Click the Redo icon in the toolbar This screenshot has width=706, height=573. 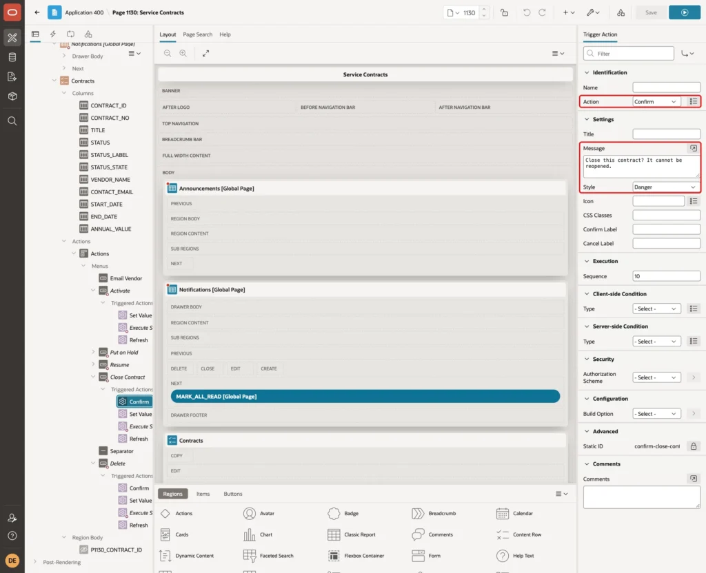pyautogui.click(x=542, y=12)
